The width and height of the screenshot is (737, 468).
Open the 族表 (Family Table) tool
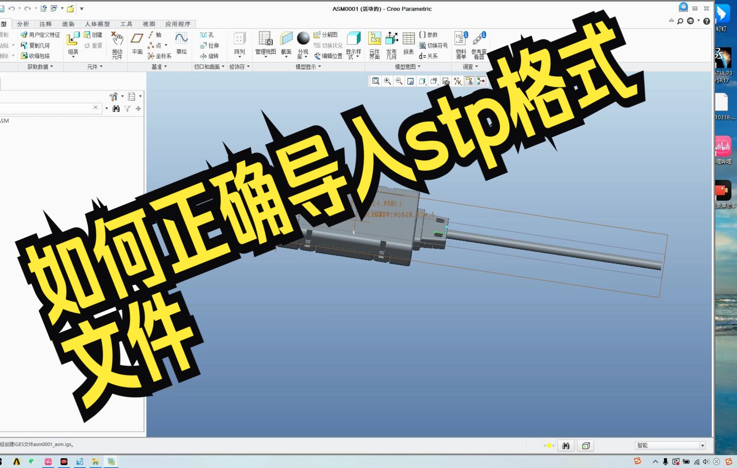[408, 45]
